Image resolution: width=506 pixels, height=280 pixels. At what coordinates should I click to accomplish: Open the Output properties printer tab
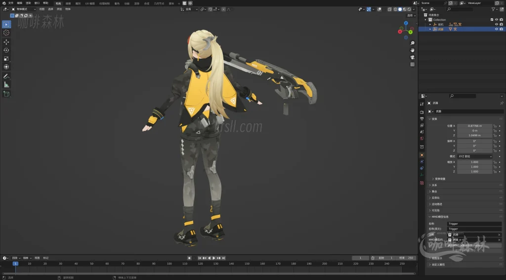coord(422,119)
